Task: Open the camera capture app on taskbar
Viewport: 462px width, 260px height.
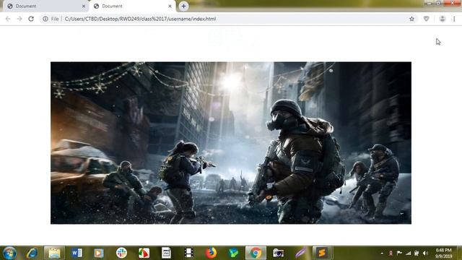Action: (278, 253)
